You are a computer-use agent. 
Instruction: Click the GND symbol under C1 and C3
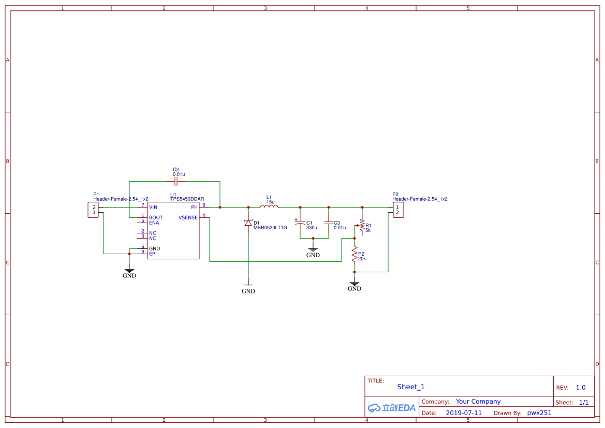tap(313, 252)
